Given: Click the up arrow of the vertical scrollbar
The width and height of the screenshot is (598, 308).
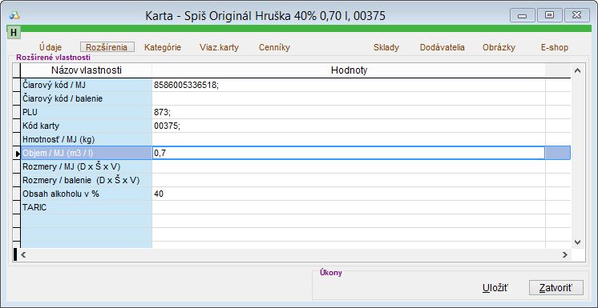Looking at the screenshot, I should click(577, 70).
